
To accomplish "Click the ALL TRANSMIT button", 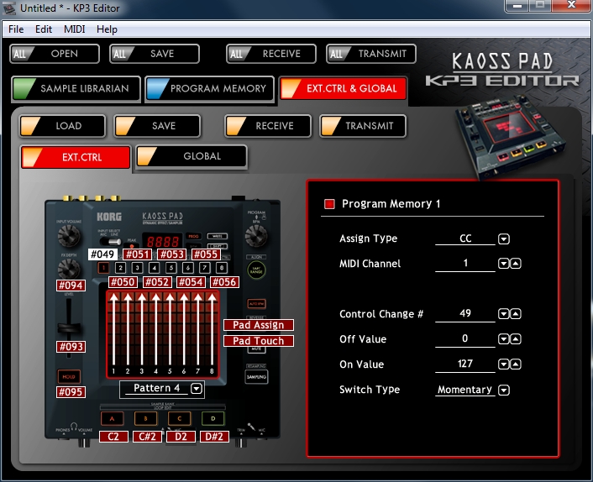I will tap(371, 54).
